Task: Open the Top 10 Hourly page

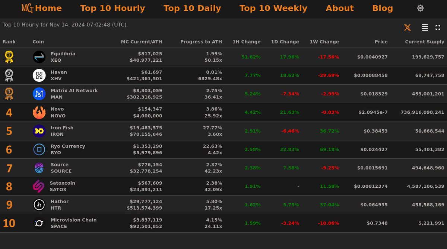Action: click(x=112, y=8)
